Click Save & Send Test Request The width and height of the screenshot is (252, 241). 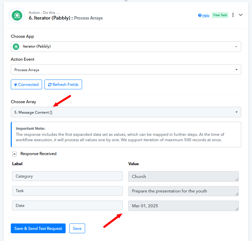click(x=38, y=228)
